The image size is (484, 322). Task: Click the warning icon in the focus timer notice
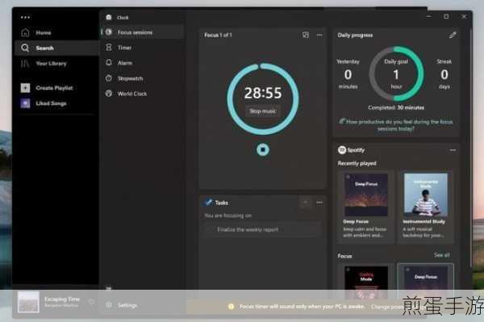[231, 307]
